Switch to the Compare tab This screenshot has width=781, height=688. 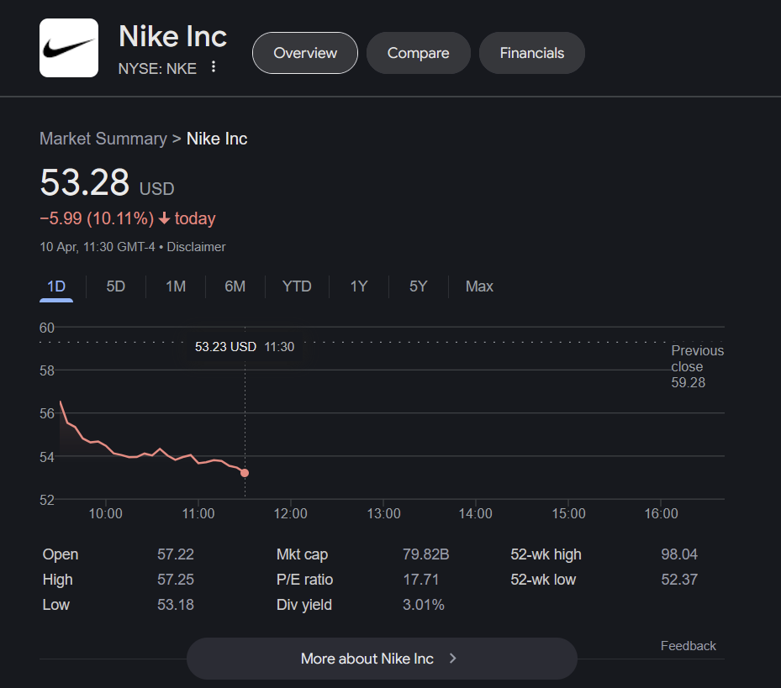[419, 53]
